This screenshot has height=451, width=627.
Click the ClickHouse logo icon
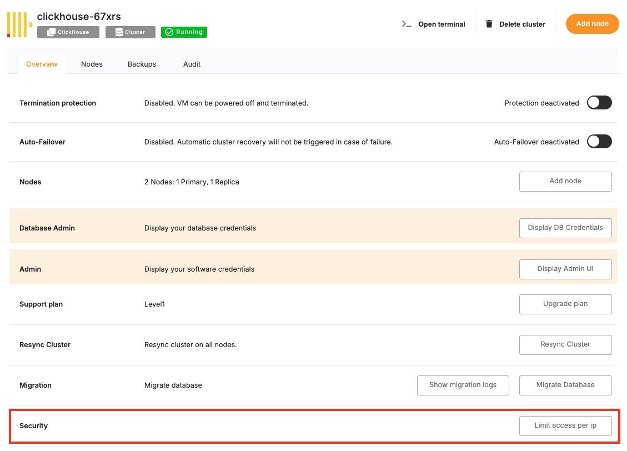[19, 24]
